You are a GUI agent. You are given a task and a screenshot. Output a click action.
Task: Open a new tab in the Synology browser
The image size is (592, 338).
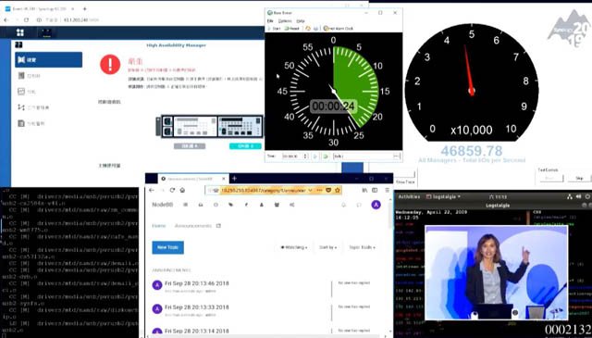(84, 8)
